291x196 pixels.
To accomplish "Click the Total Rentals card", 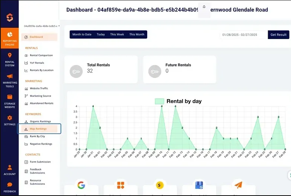I will click(x=101, y=69).
